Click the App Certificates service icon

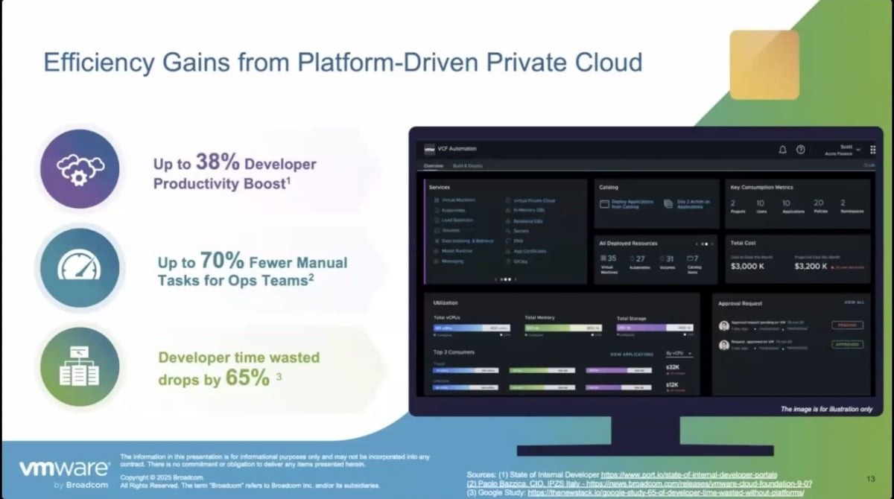[507, 252]
